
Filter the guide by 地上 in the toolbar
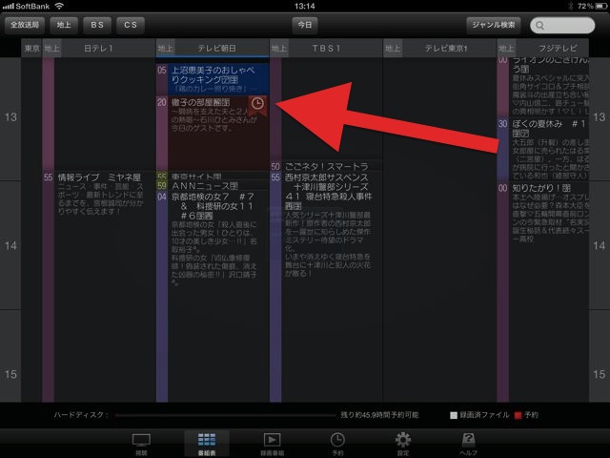tap(64, 25)
